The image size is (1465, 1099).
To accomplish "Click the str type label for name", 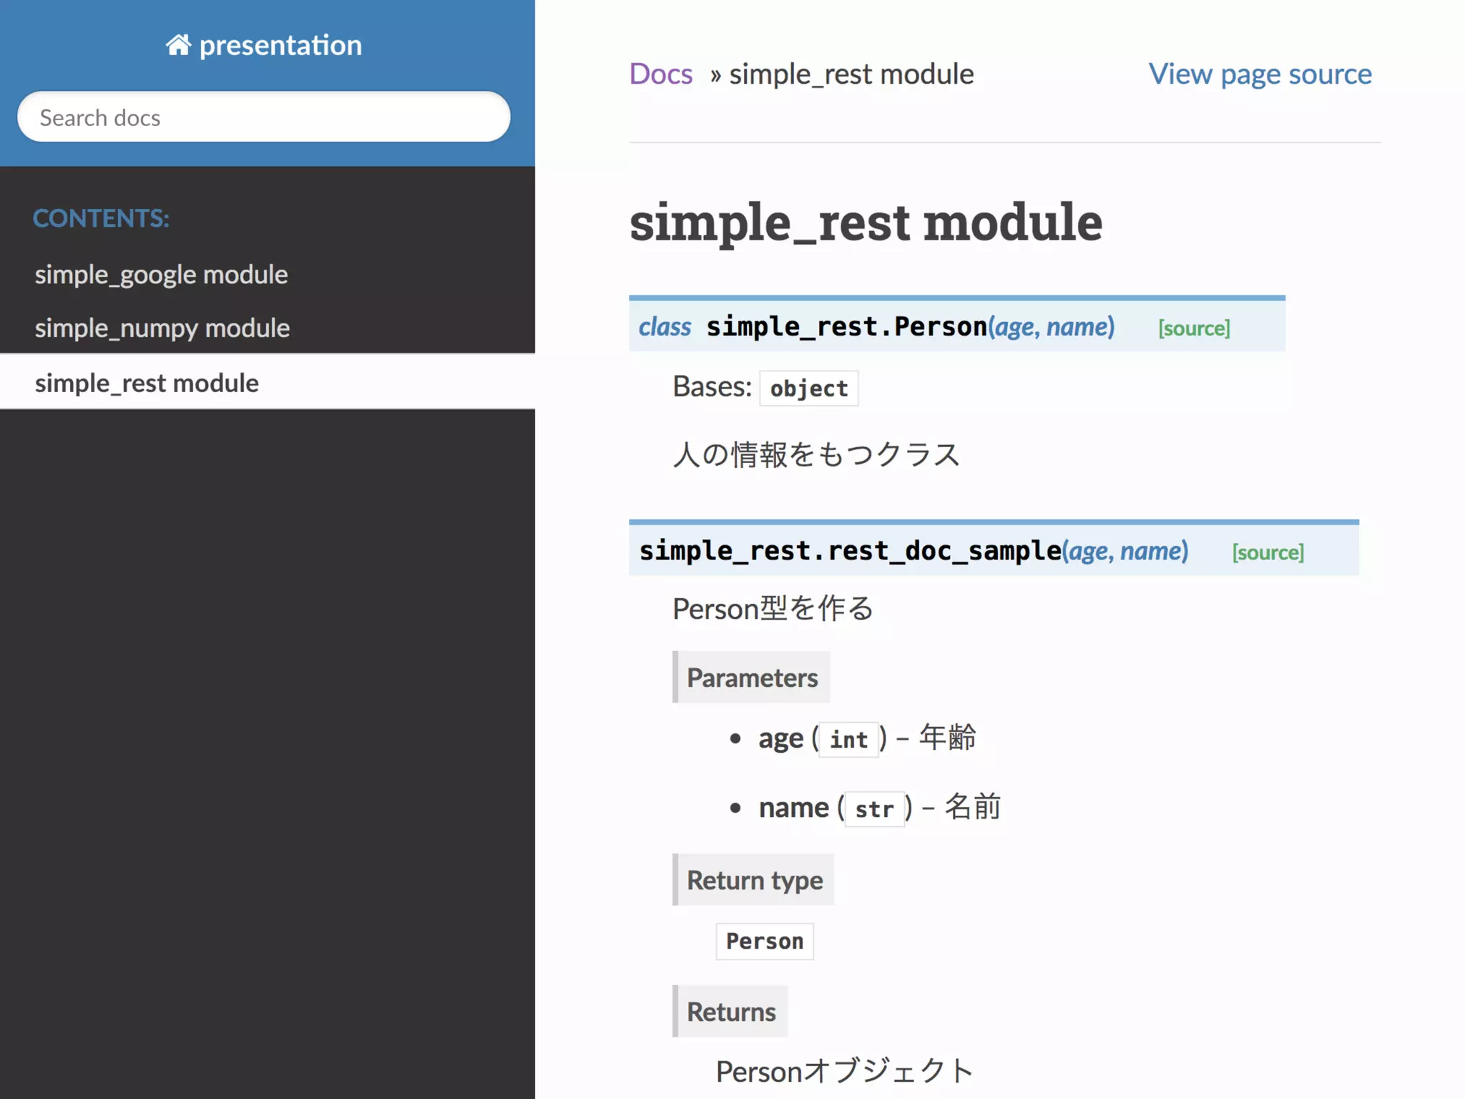I will [x=874, y=809].
